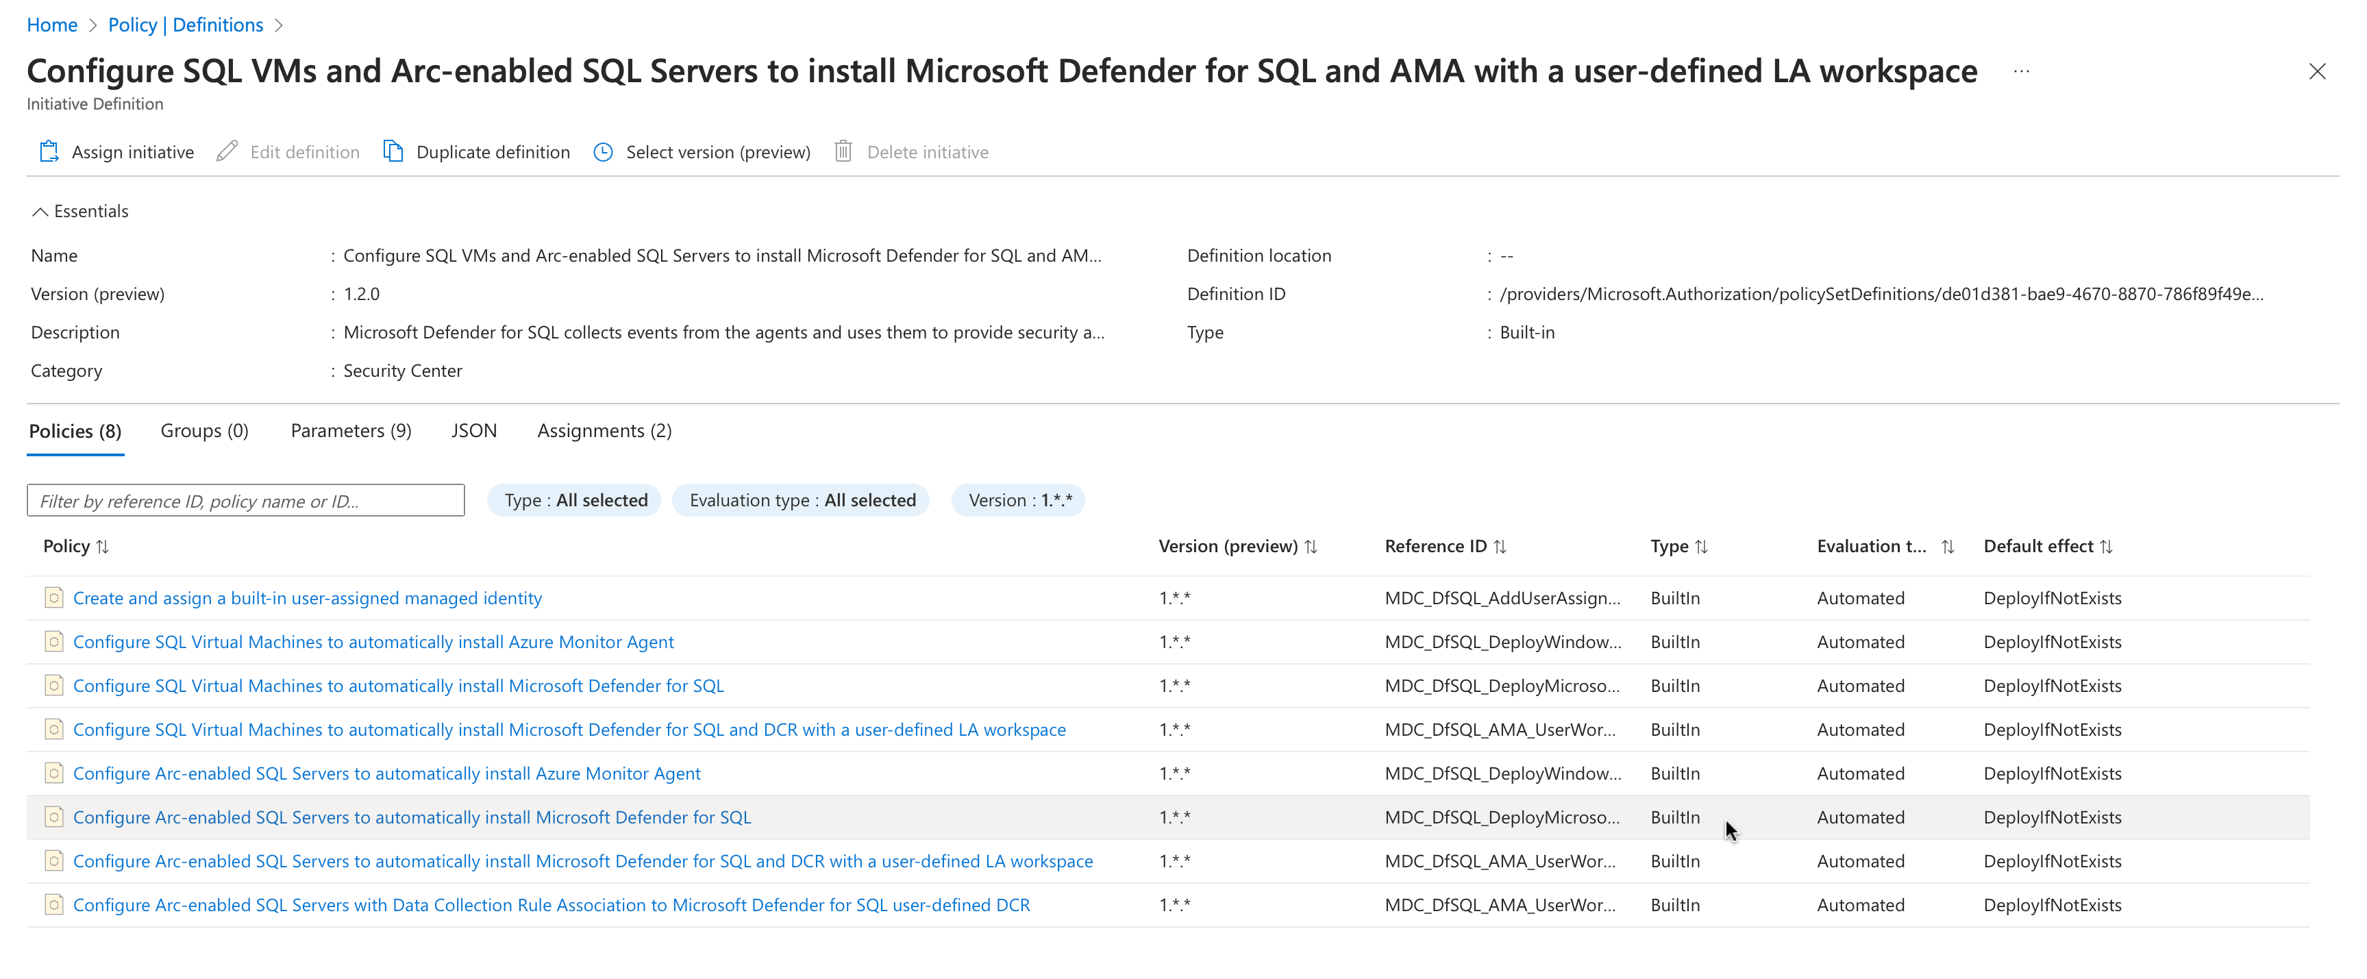Image resolution: width=2367 pixels, height=979 pixels.
Task: Open the Type: All selected filter
Action: 575,500
